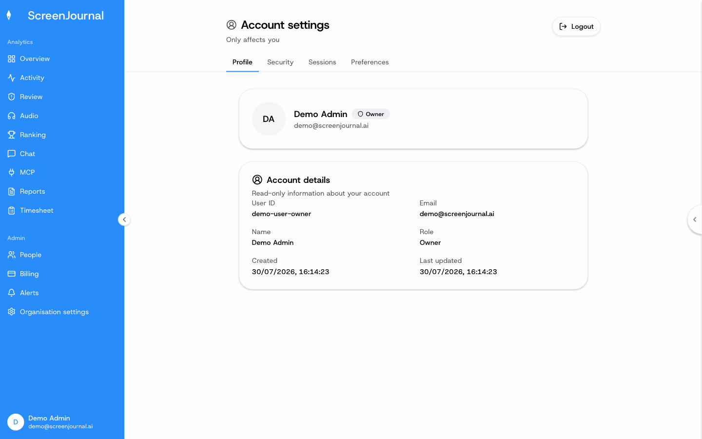Click the D avatar in sidebar footer
The height and width of the screenshot is (439, 702).
click(x=16, y=422)
